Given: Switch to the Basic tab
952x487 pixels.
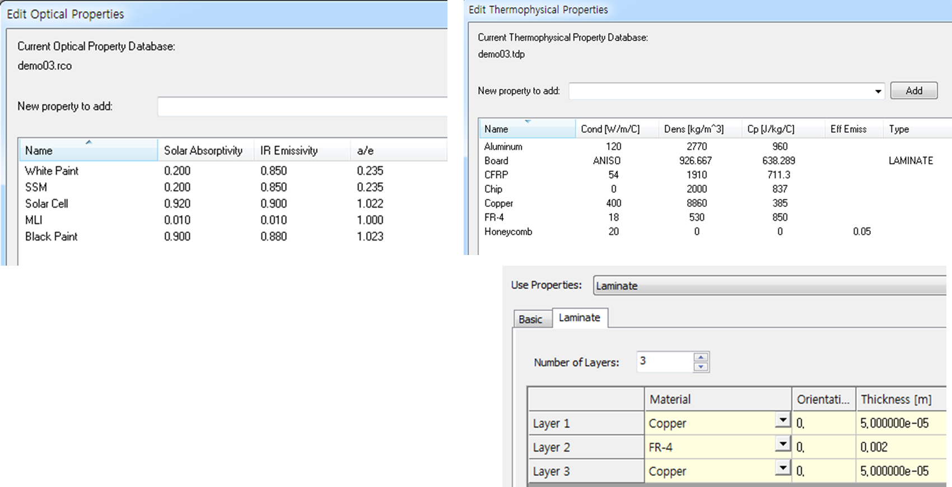Looking at the screenshot, I should tap(530, 319).
